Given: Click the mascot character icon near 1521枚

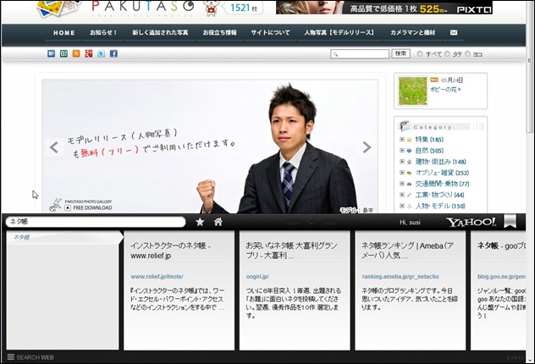Looking at the screenshot, I should tap(212, 8).
